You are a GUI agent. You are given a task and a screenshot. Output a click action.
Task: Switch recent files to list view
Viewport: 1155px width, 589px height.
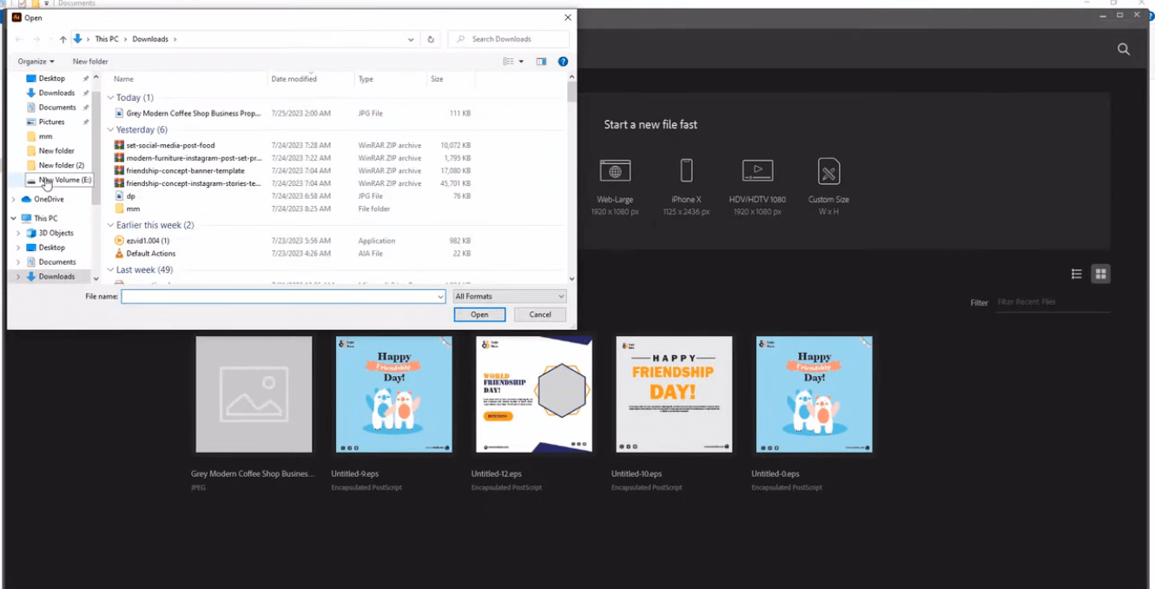(x=1076, y=275)
